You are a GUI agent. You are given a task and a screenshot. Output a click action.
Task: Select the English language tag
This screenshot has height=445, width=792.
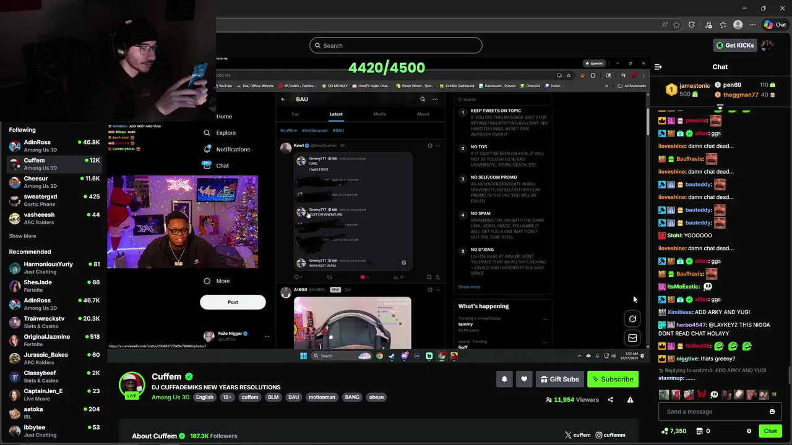coord(204,397)
